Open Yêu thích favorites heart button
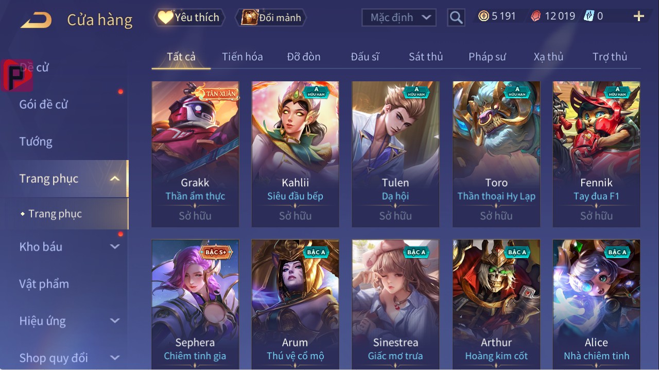 pos(189,17)
